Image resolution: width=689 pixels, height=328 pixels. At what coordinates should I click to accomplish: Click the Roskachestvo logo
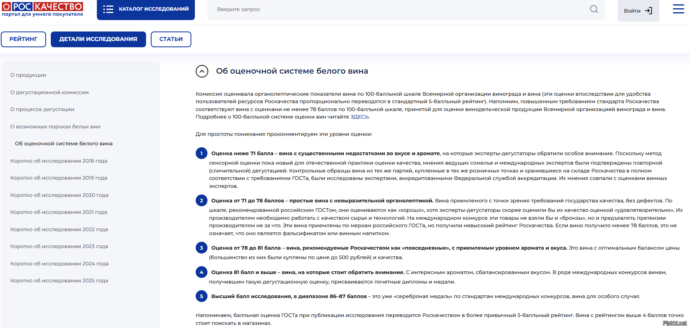pyautogui.click(x=43, y=9)
